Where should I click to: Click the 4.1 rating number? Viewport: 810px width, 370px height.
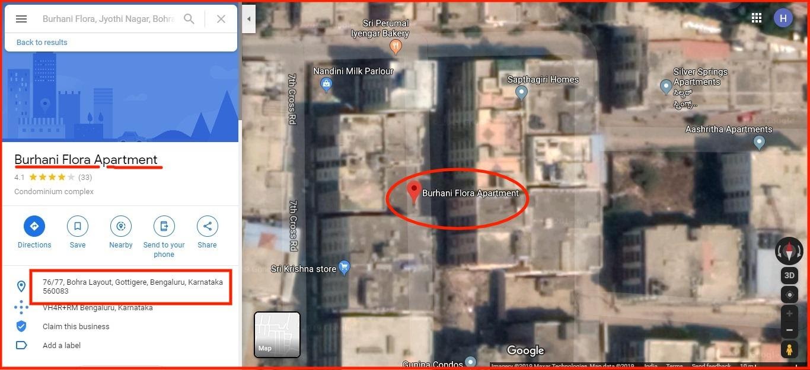coord(20,177)
